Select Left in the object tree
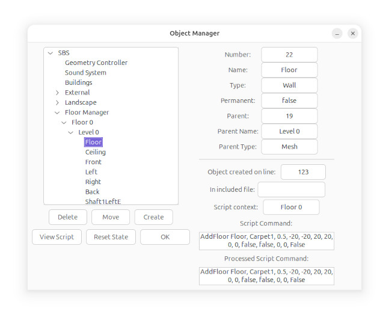The image size is (389, 320). [x=91, y=172]
